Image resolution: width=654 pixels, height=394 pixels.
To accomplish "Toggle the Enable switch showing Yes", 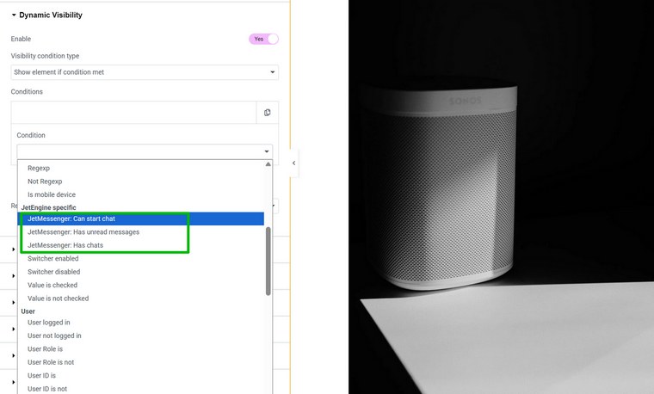I will pyautogui.click(x=263, y=39).
